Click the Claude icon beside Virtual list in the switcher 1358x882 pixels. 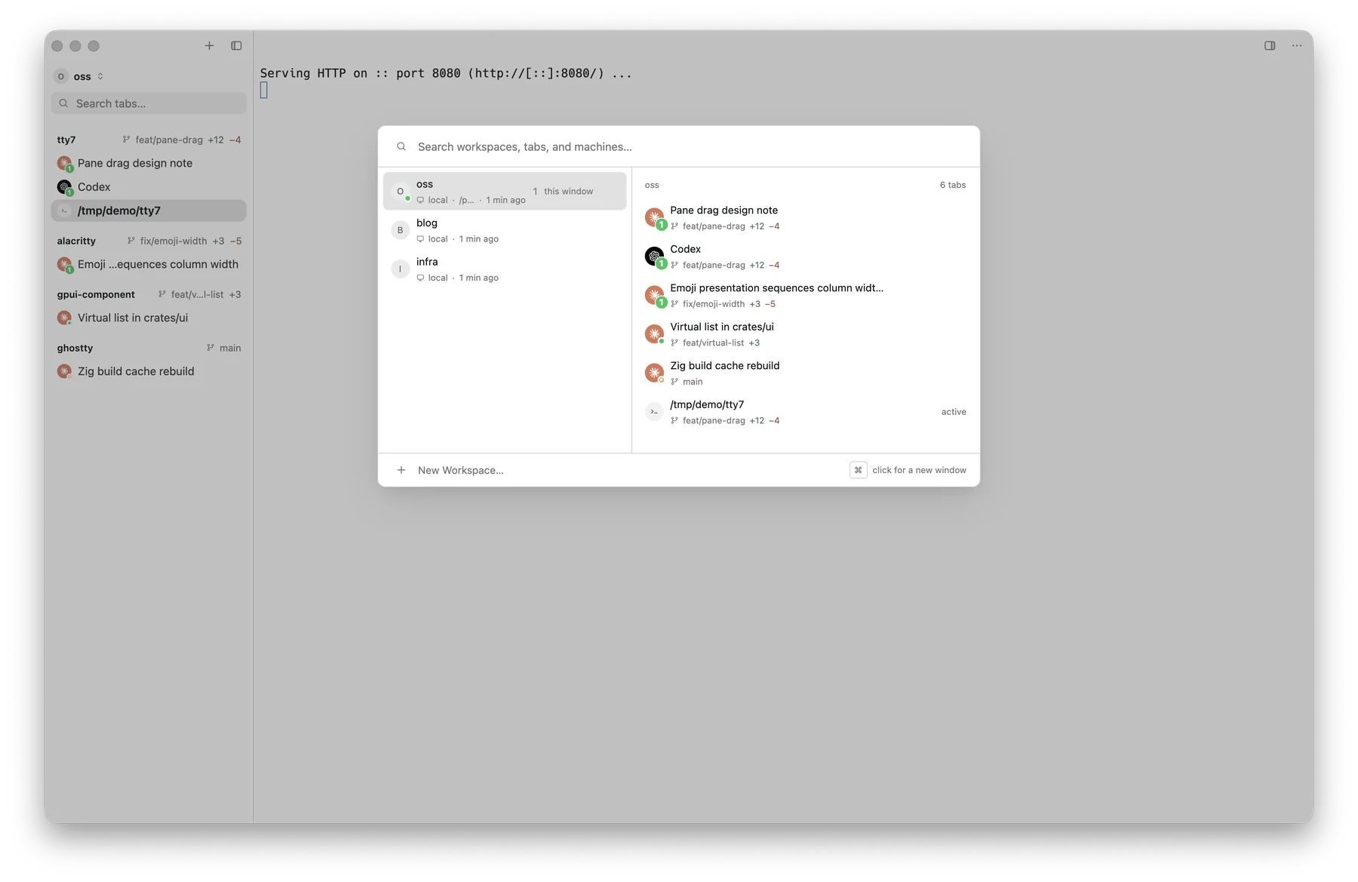(654, 334)
